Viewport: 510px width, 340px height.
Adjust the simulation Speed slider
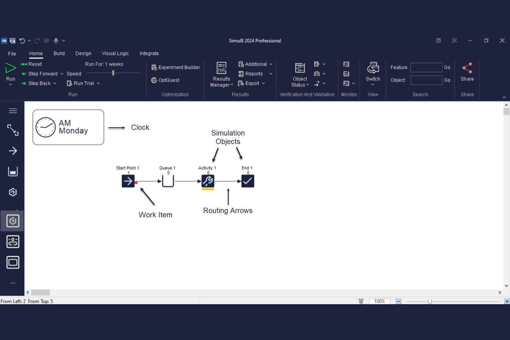113,73
